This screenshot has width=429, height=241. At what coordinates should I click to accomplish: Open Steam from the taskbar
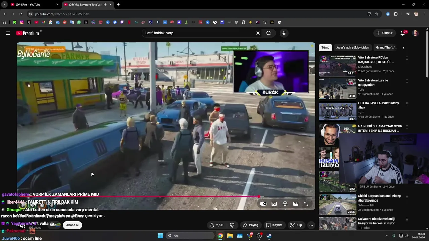[x=269, y=236]
